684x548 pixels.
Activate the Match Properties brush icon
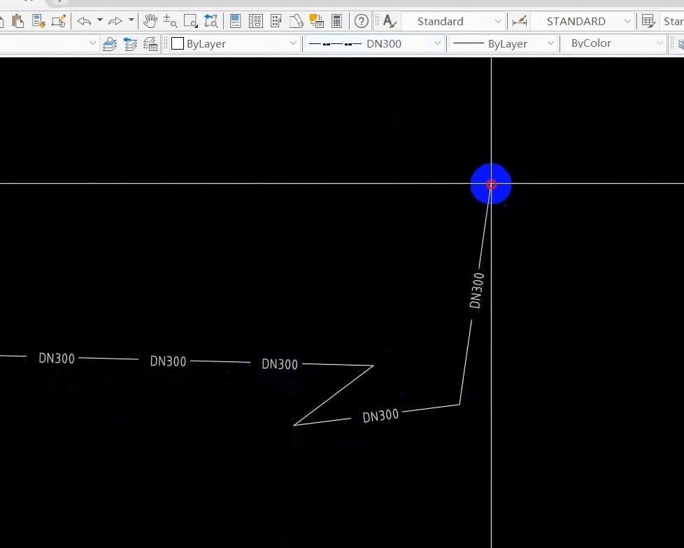pos(38,21)
